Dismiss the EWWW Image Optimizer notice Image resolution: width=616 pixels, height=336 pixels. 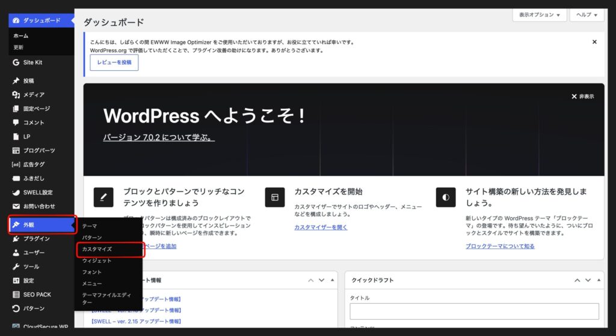(x=594, y=42)
